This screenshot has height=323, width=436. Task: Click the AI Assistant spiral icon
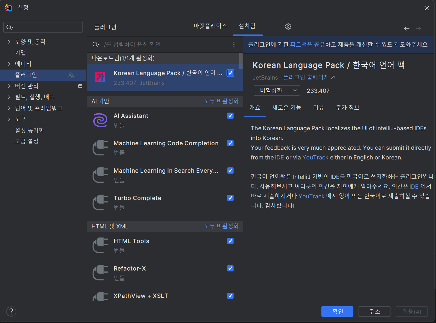point(100,120)
